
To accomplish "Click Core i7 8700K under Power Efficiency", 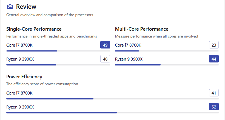I will 19,93.
